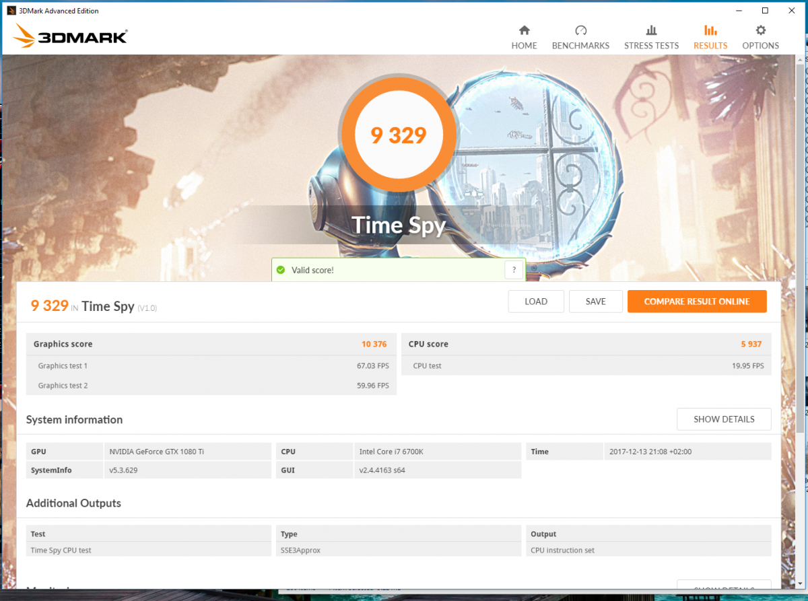The width and height of the screenshot is (808, 601).
Task: Click the Additional Outputs heading
Action: click(x=73, y=503)
